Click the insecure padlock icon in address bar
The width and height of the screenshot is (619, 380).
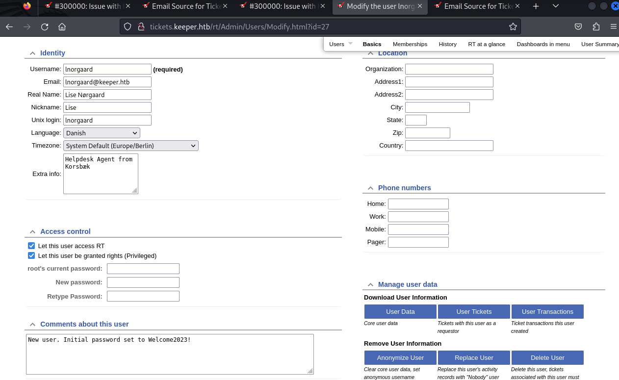(140, 27)
